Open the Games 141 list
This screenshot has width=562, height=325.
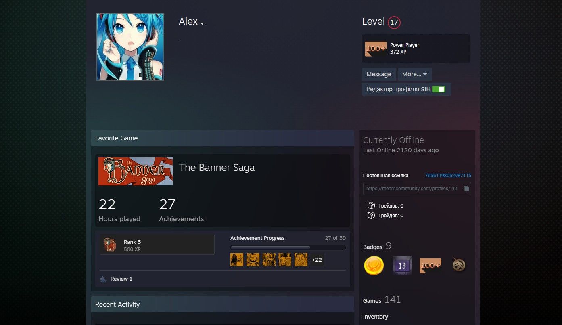coord(382,300)
